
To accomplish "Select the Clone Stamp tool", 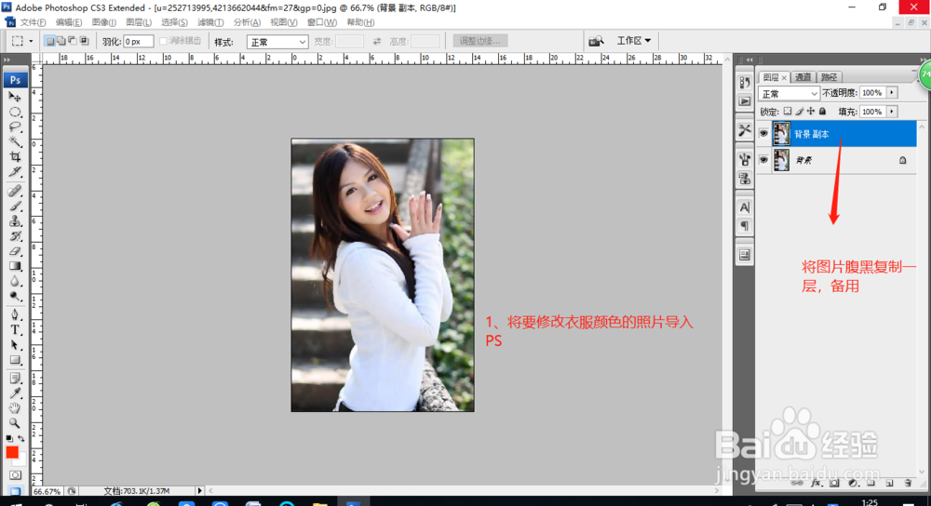I will pyautogui.click(x=15, y=220).
